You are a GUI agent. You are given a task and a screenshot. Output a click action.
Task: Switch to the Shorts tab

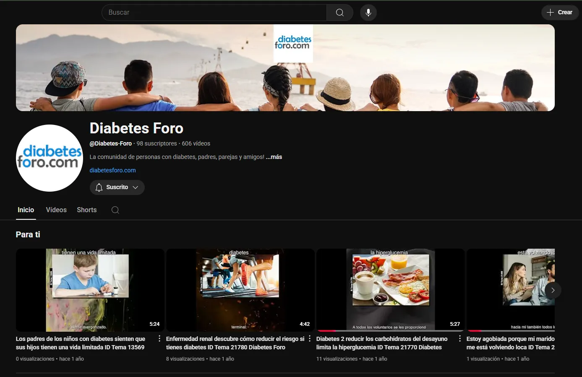tap(86, 210)
